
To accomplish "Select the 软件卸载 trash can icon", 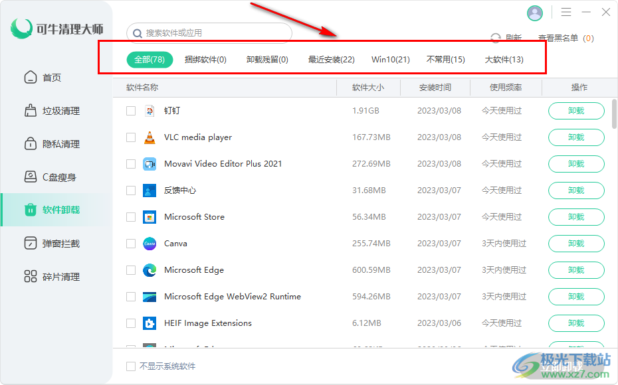I will tap(31, 210).
